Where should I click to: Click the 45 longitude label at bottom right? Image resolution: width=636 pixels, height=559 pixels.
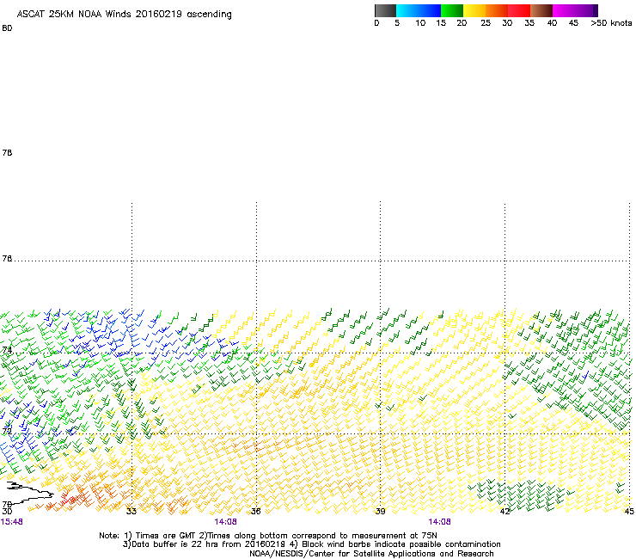(x=629, y=511)
